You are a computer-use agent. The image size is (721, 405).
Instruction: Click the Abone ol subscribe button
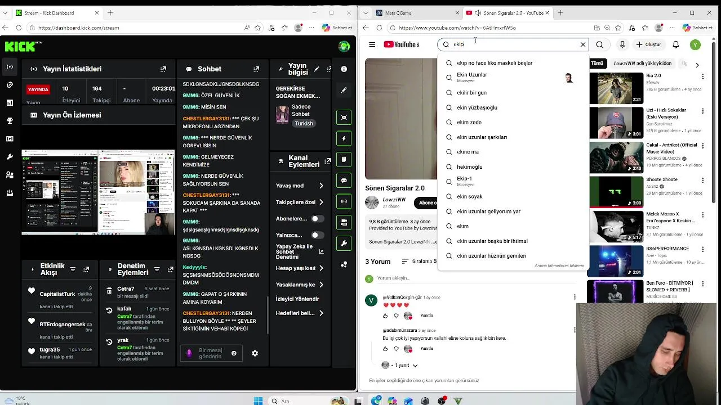tap(427, 203)
